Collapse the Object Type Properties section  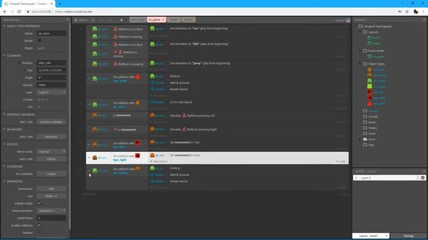tap(4, 26)
